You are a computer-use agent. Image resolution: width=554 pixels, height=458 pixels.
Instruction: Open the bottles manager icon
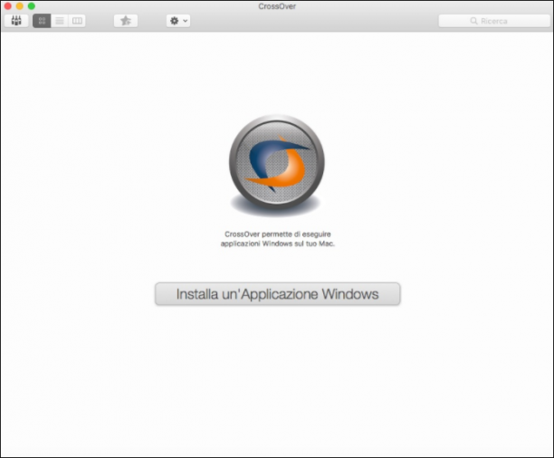click(x=16, y=21)
